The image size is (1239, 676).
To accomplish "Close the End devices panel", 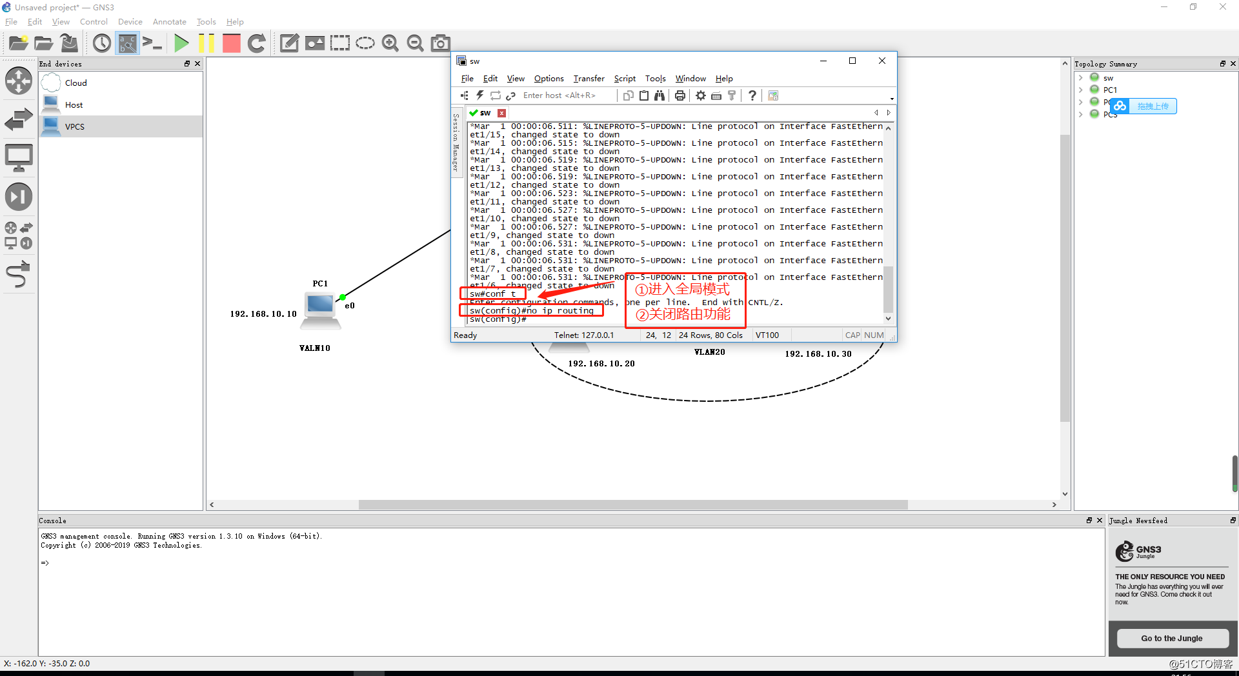I will [x=197, y=64].
